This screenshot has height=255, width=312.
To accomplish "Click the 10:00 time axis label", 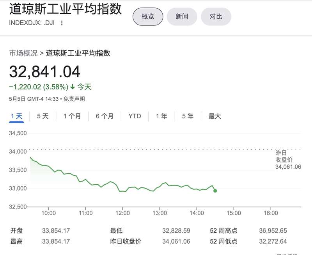I will coord(48,213).
